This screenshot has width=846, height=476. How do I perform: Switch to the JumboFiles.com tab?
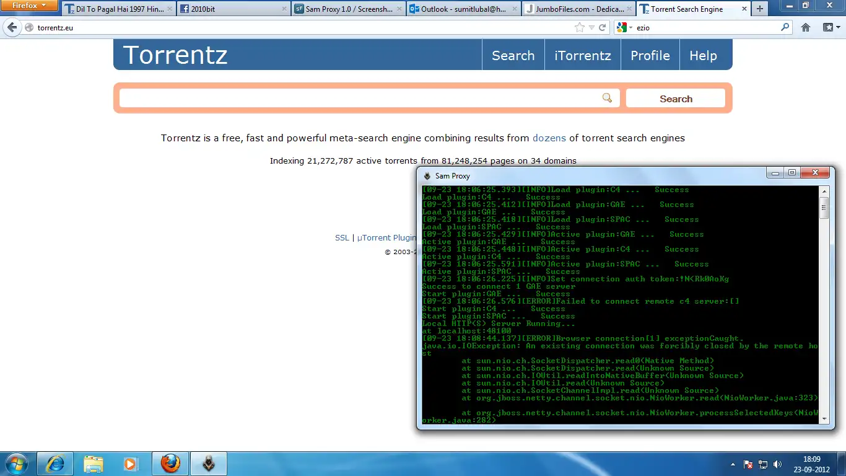coord(579,9)
